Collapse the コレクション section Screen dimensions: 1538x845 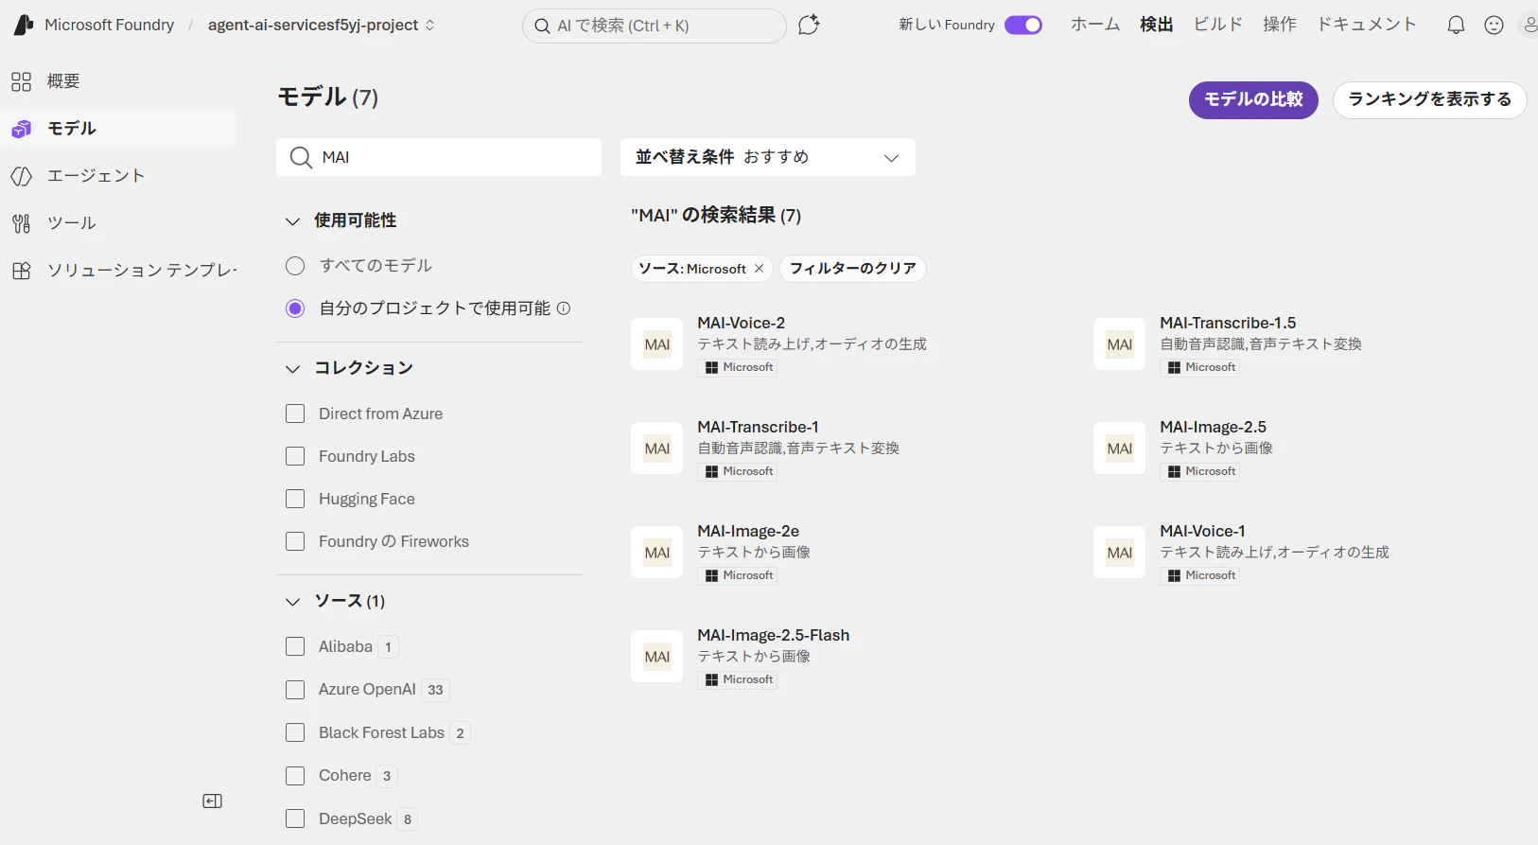coord(292,369)
